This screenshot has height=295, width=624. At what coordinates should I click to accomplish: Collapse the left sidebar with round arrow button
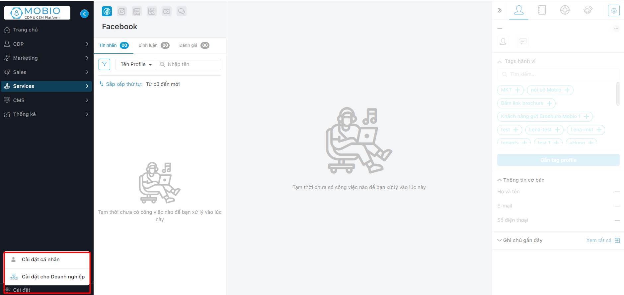pos(84,14)
